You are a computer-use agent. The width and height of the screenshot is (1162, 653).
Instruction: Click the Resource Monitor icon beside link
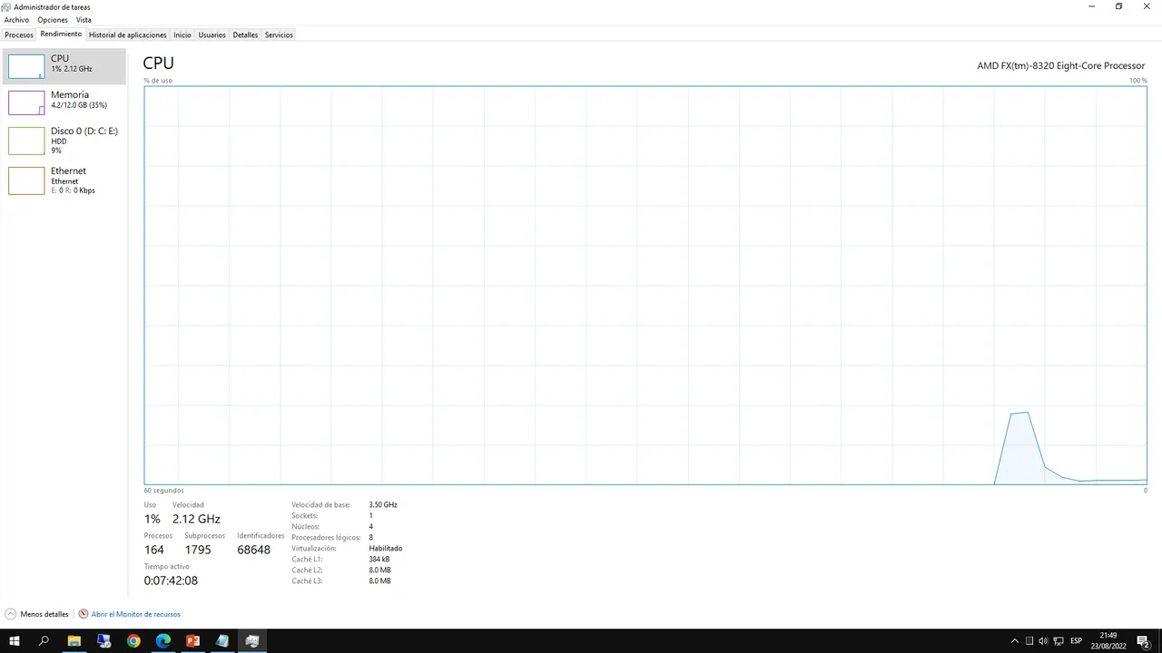(x=84, y=614)
